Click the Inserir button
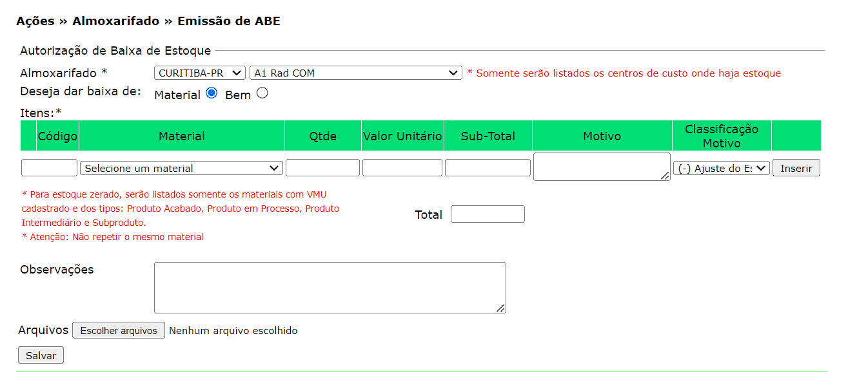The image size is (848, 372). pyautogui.click(x=796, y=168)
